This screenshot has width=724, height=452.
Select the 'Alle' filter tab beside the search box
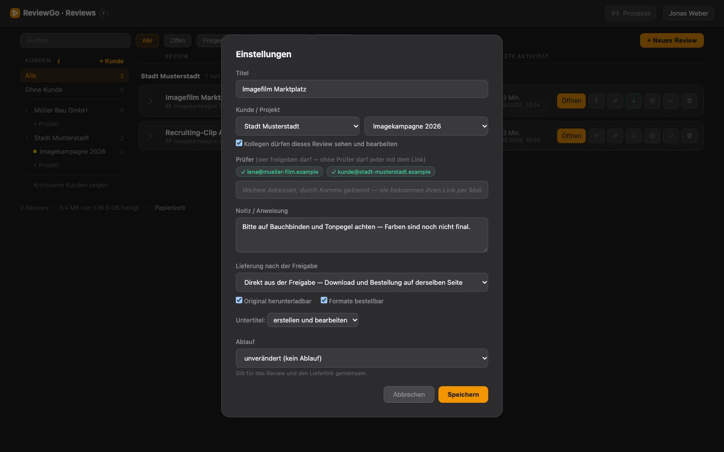pos(147,41)
